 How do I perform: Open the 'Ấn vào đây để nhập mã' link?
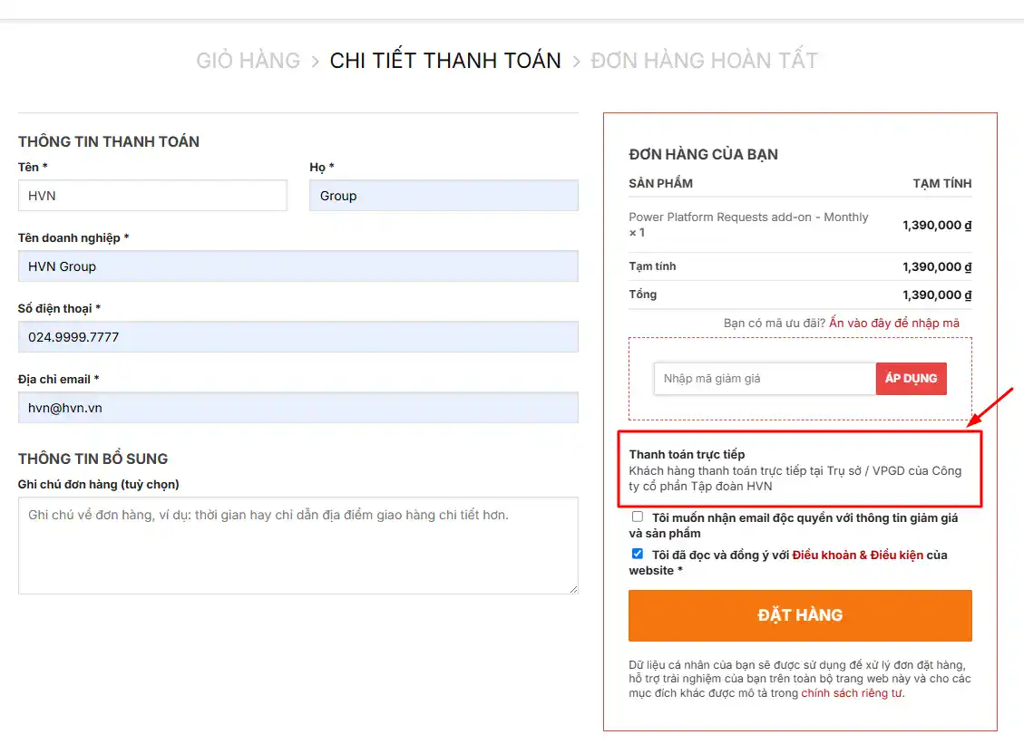893,323
